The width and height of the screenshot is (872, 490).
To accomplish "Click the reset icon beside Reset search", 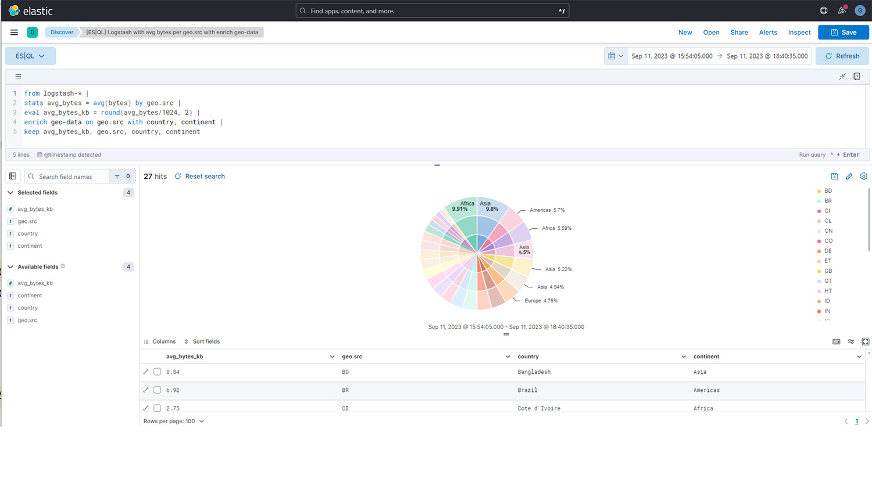I will pyautogui.click(x=178, y=176).
